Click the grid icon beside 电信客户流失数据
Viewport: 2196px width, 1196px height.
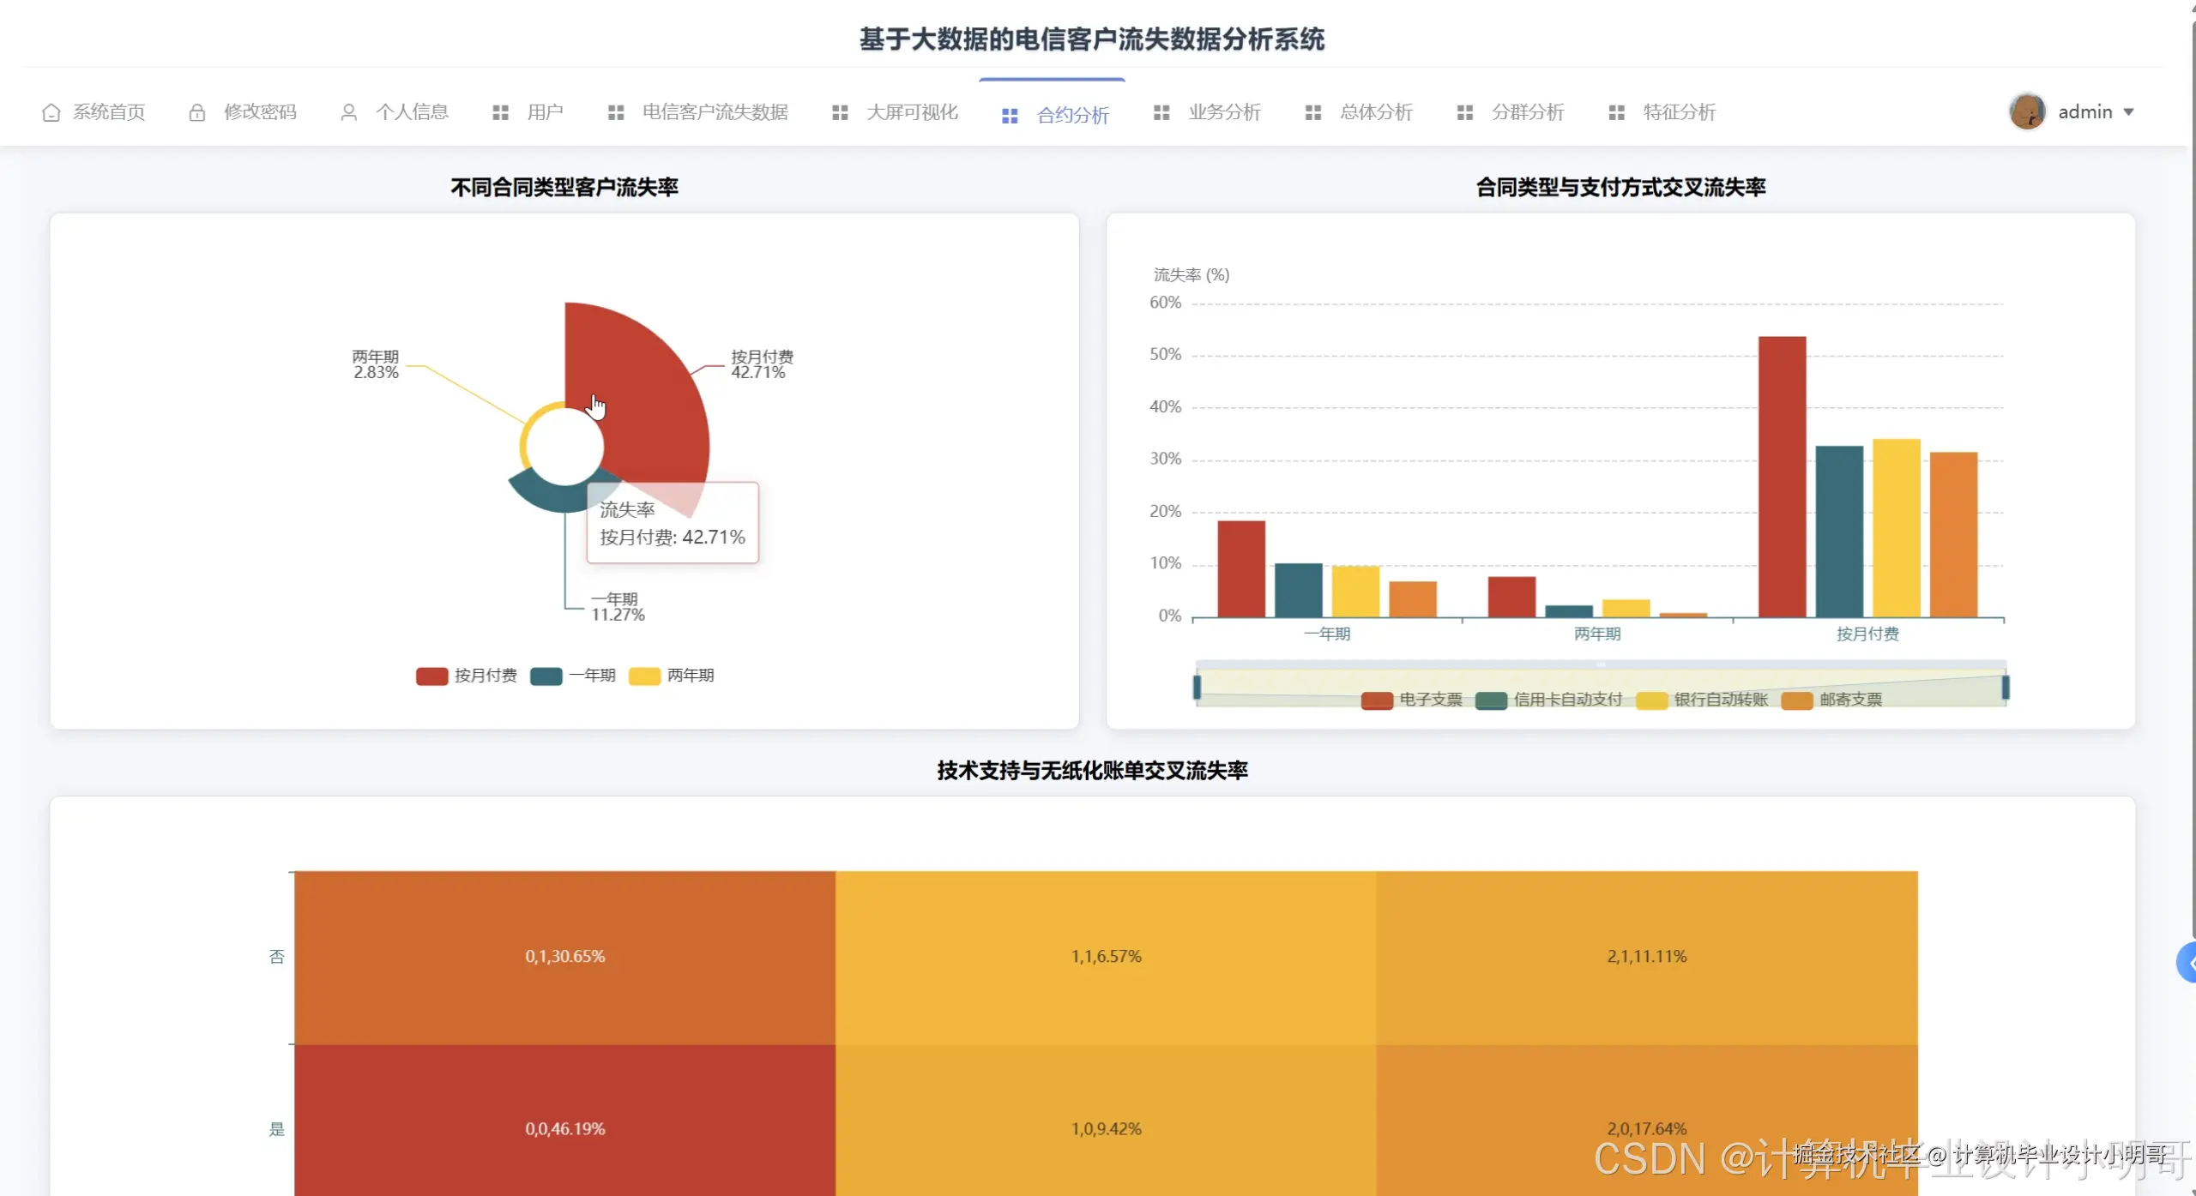coord(615,112)
